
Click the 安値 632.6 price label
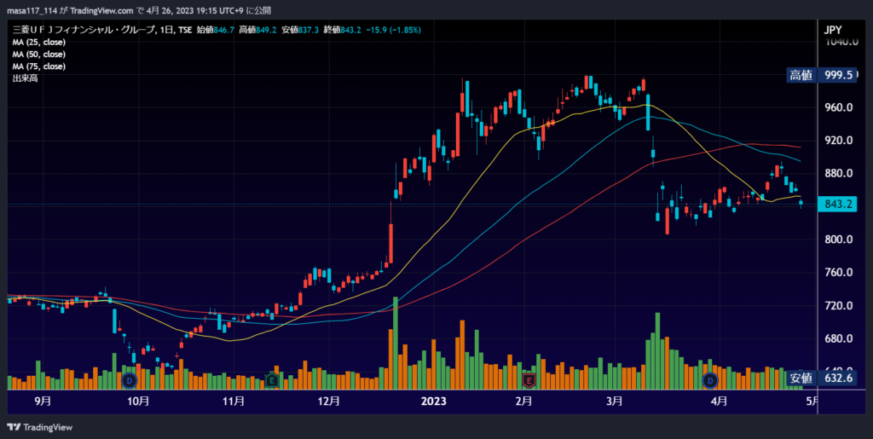tap(822, 378)
